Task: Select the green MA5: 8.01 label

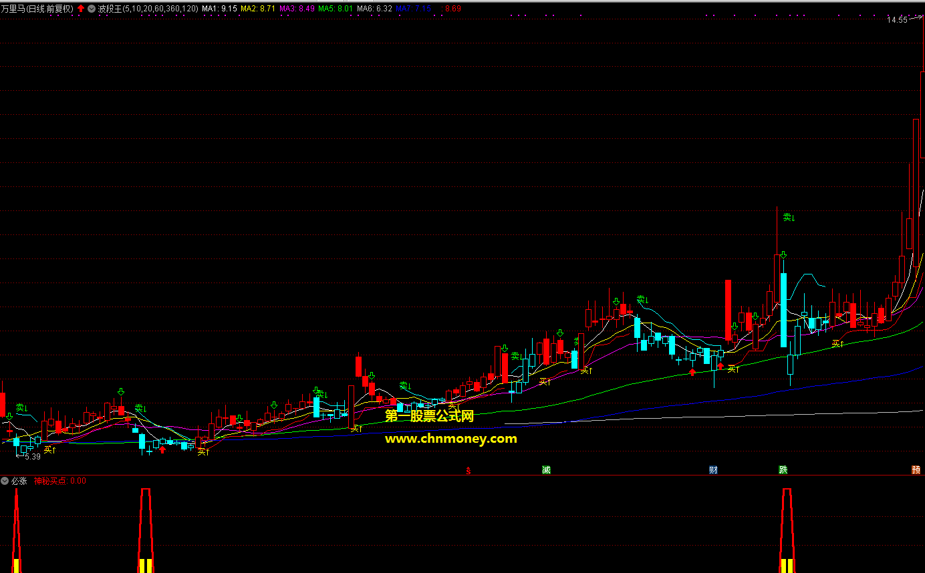Action: 336,9
